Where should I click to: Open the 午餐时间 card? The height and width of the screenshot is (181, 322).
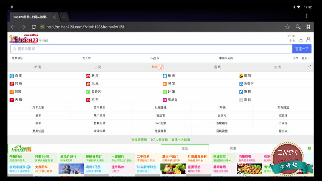20,158
